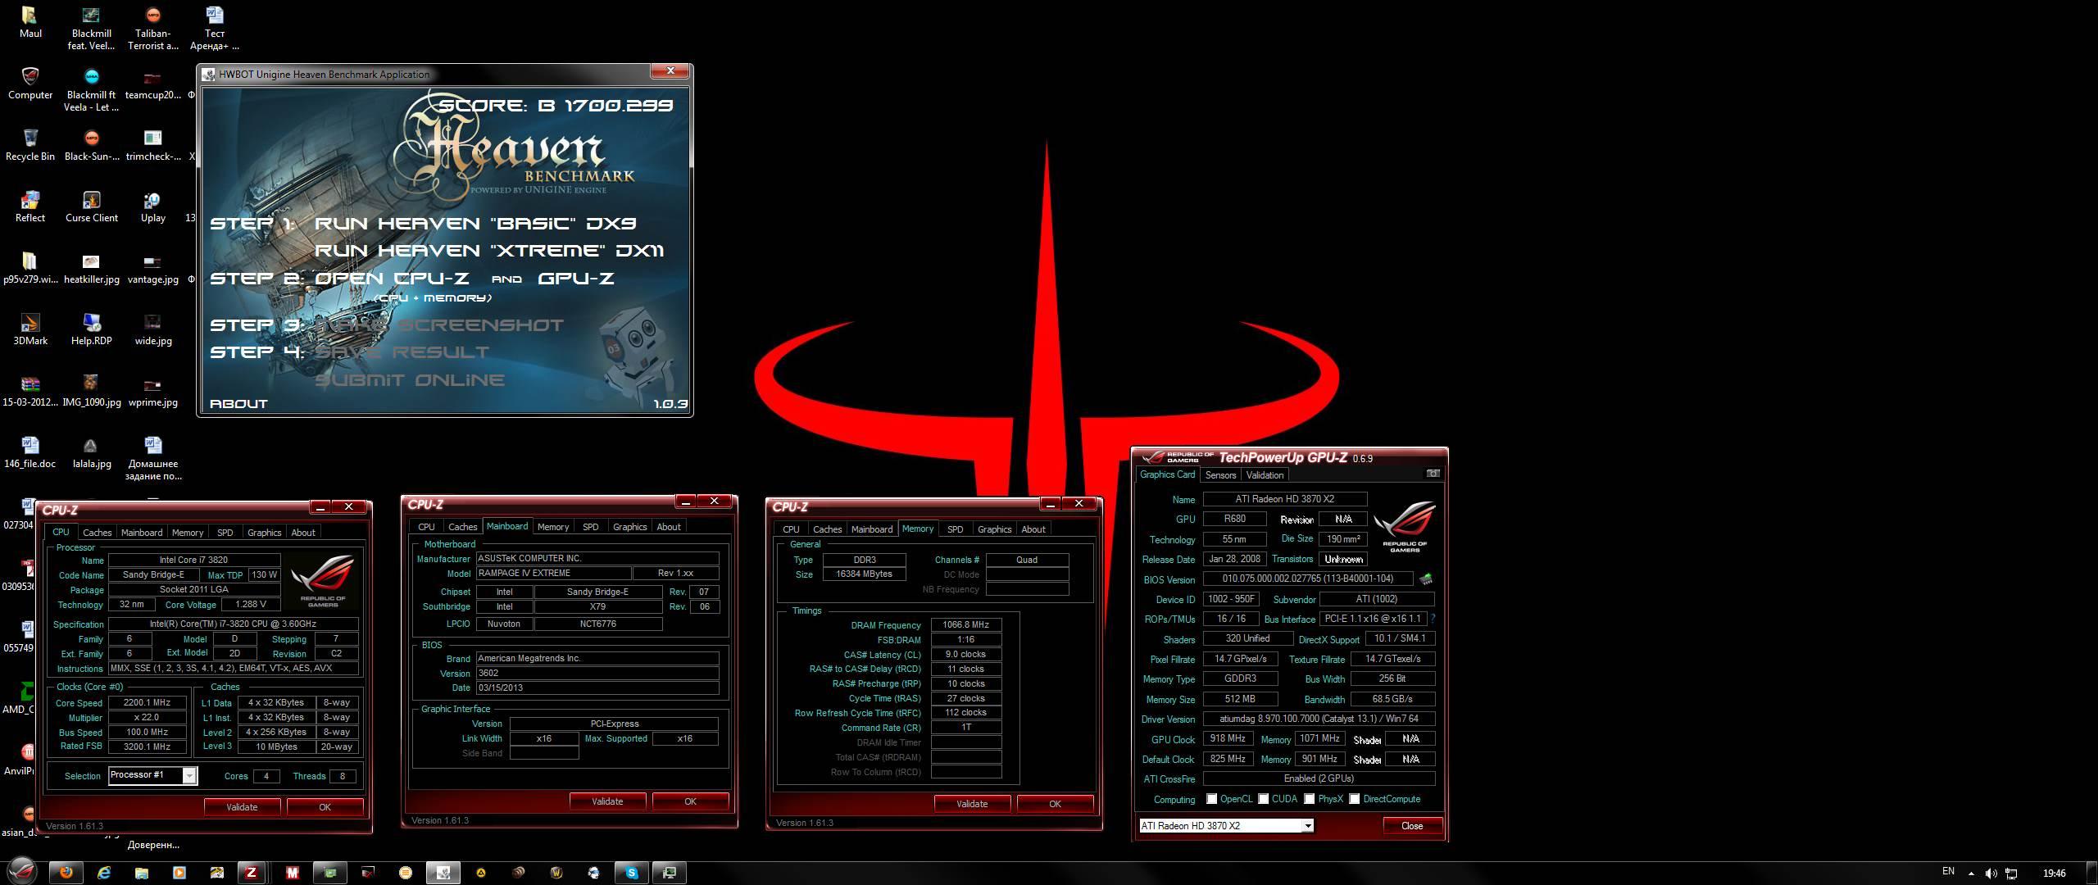Screen dimensions: 2098x885
Task: Click the Show Desktop button on taskbar
Action: 2091,873
